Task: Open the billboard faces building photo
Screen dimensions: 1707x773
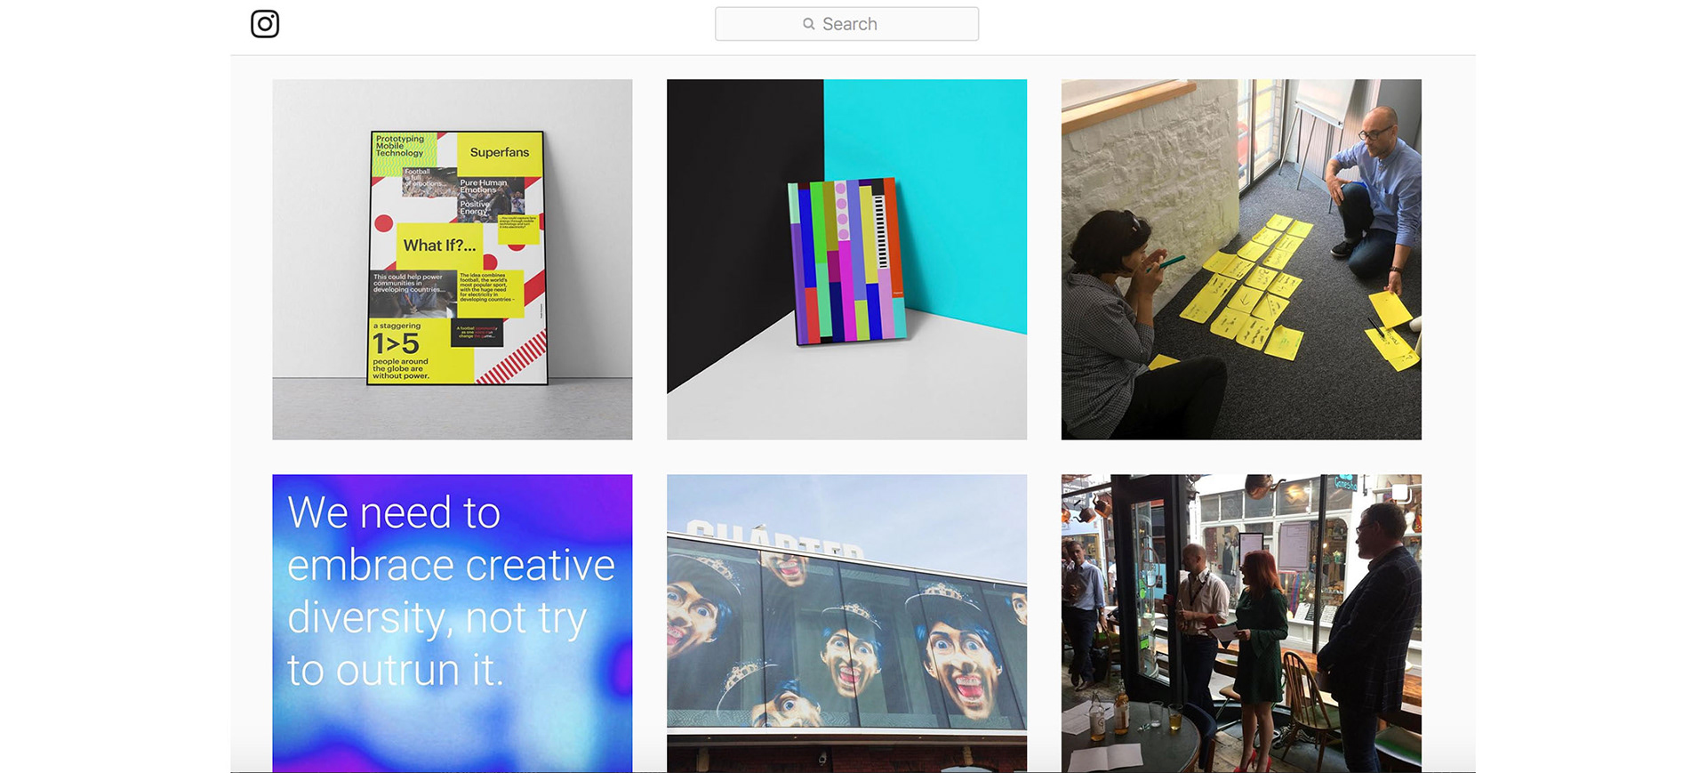Action: (x=846, y=623)
